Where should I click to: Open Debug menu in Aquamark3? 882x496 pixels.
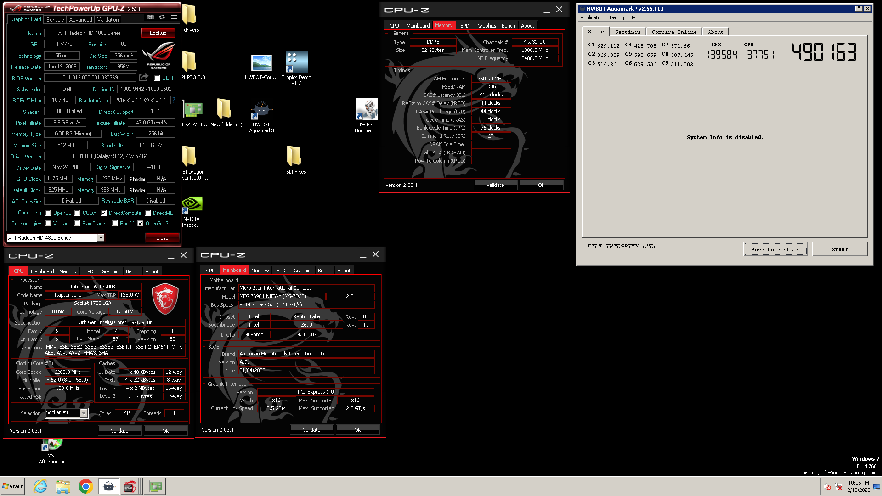coord(616,17)
